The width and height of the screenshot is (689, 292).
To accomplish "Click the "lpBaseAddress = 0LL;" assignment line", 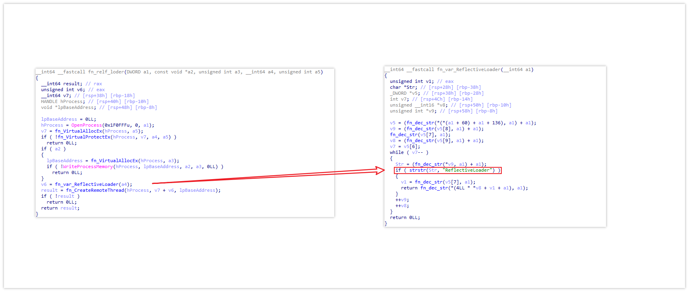I will [68, 119].
